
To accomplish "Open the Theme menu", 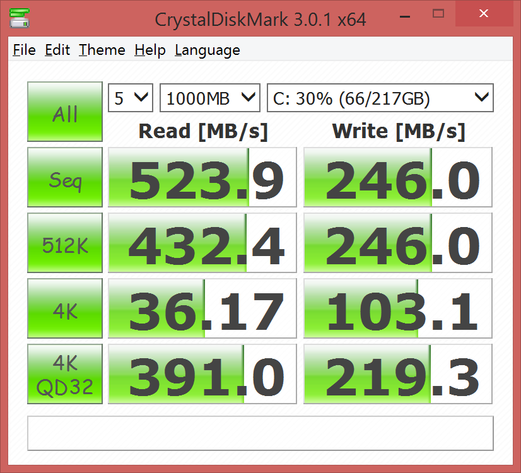I will 102,50.
